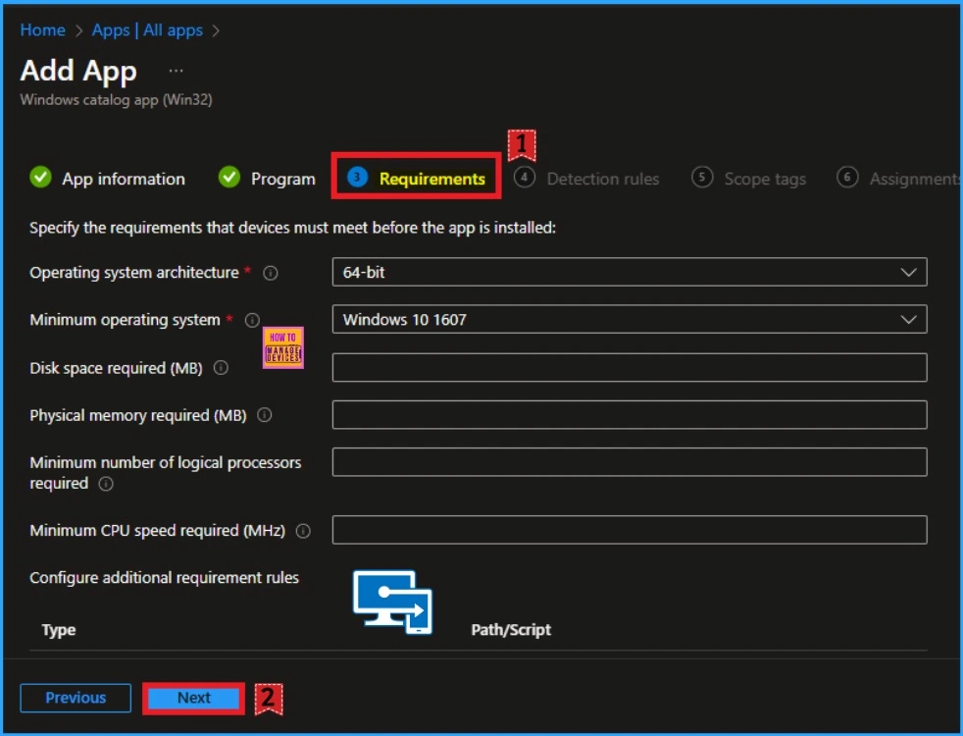The image size is (963, 736).
Task: Go to the App information step
Action: pos(124,179)
